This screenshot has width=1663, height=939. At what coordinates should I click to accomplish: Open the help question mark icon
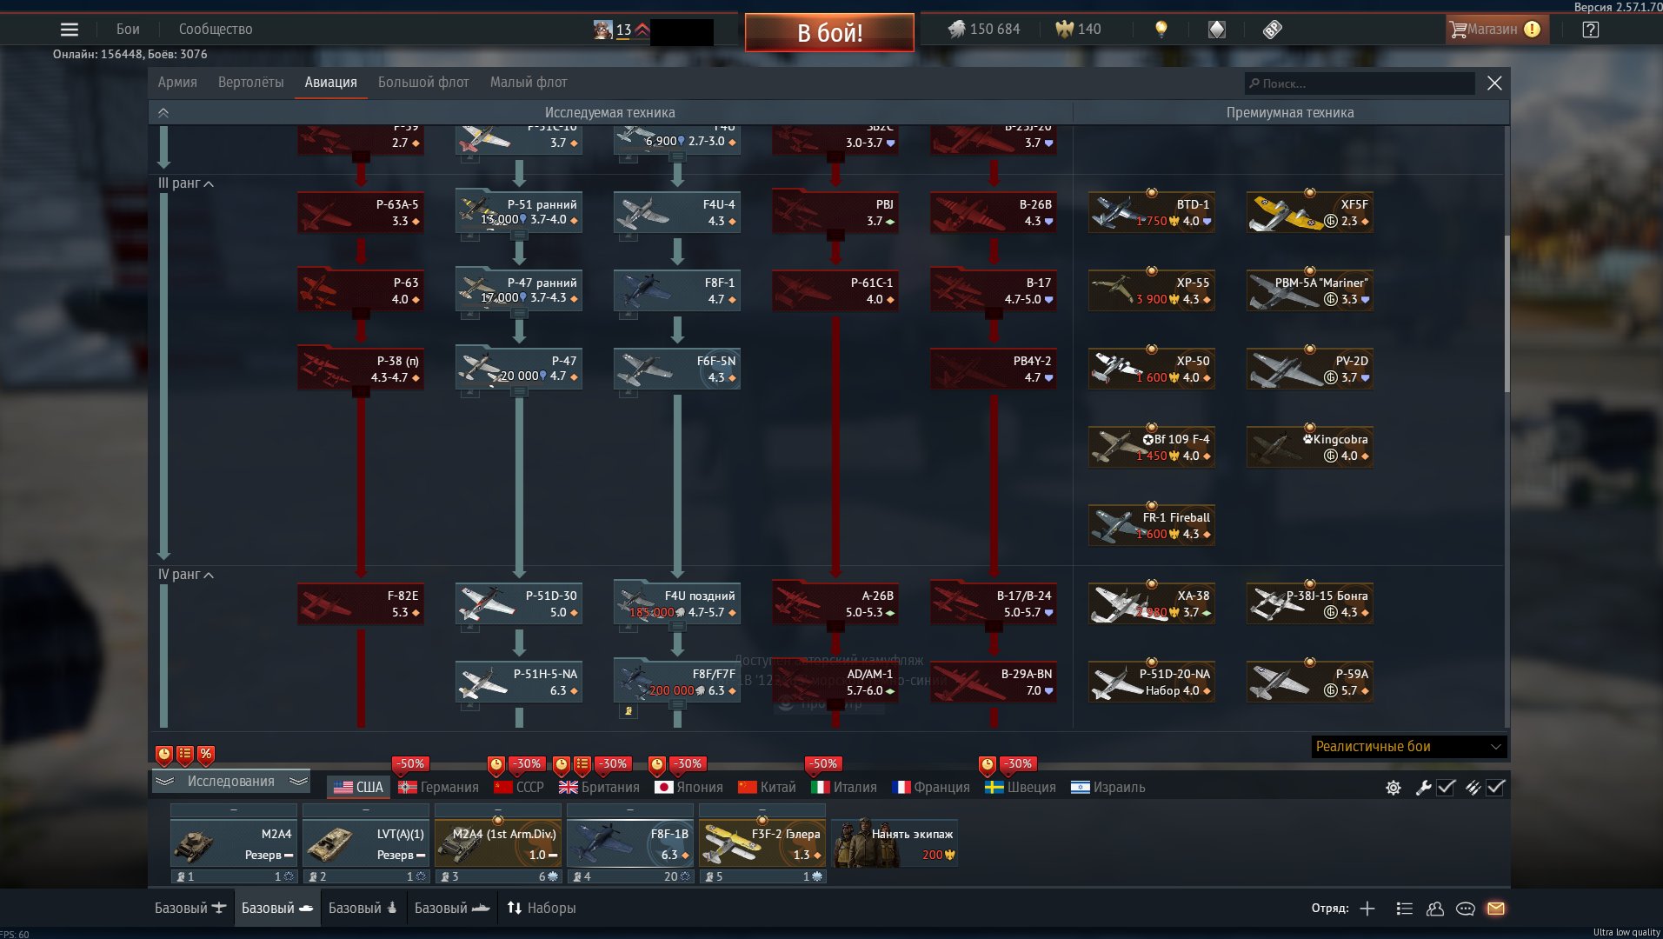1591,30
